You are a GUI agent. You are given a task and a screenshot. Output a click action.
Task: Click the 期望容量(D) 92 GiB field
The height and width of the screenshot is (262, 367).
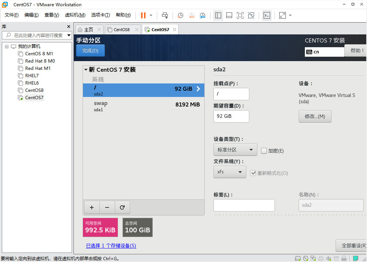point(231,116)
